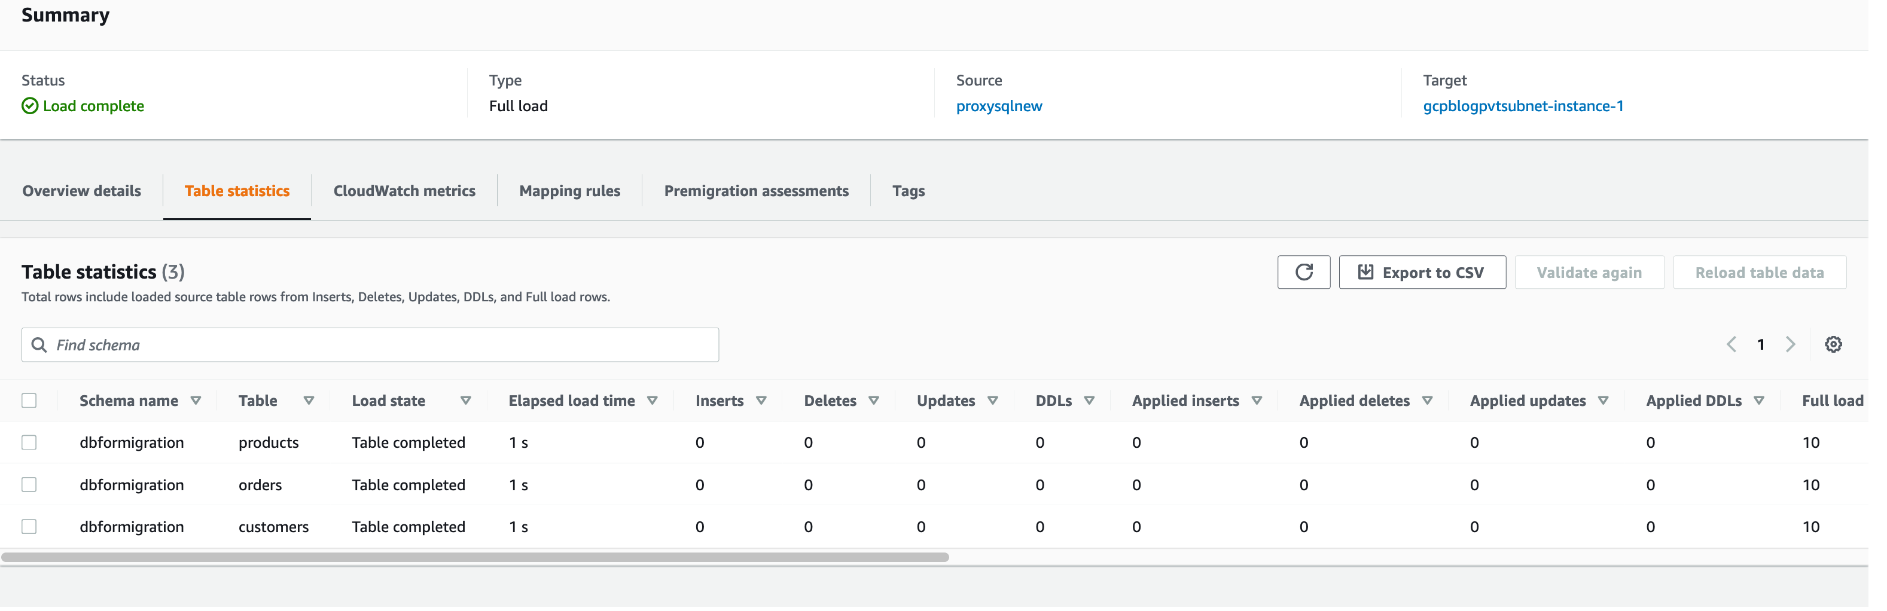Open the proxysqlnew source endpoint link
Image resolution: width=1887 pixels, height=611 pixels.
pos(1009,107)
